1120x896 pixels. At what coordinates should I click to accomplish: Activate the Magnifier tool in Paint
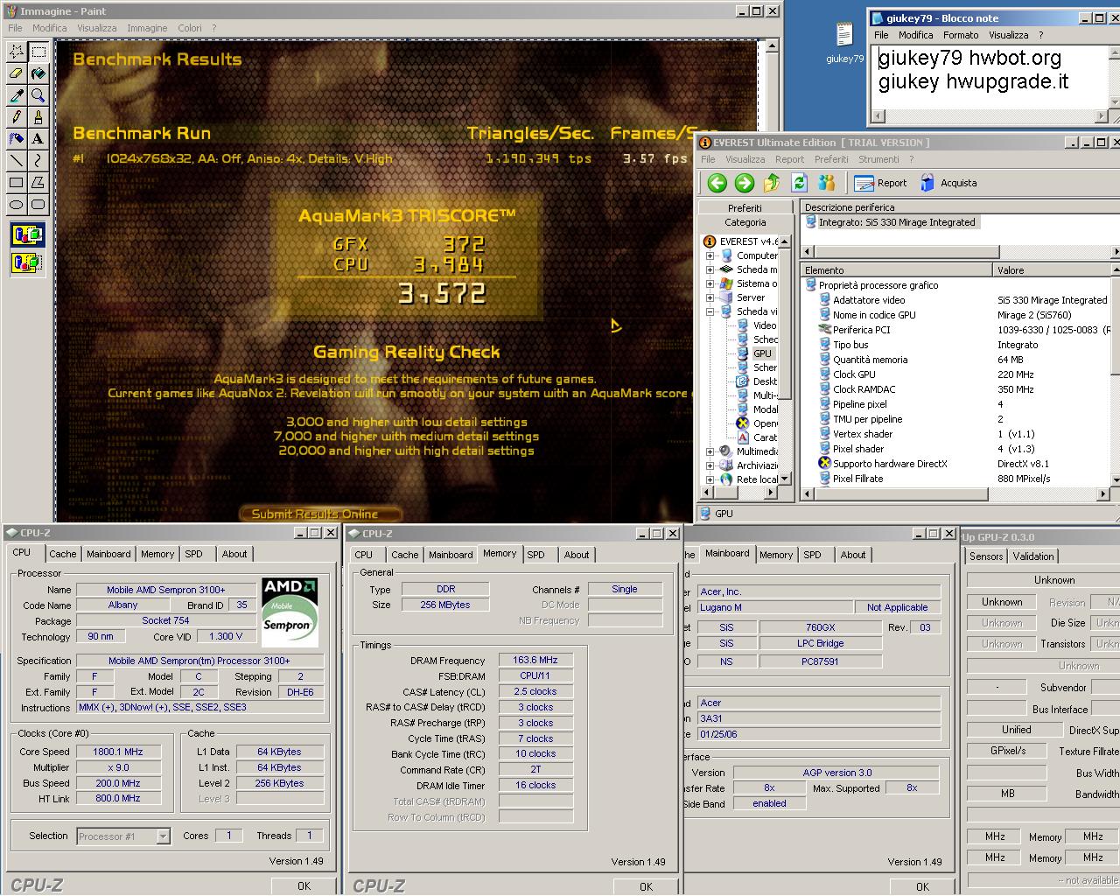click(38, 95)
